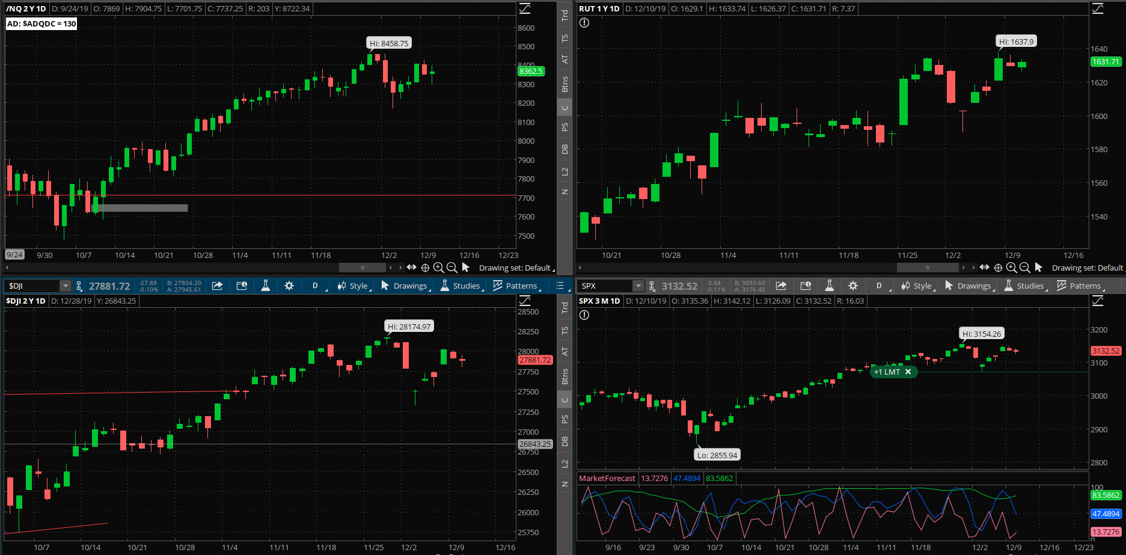Click symbol link clip icon beside SPX
Screen dimensions: 1126x555
652,286
